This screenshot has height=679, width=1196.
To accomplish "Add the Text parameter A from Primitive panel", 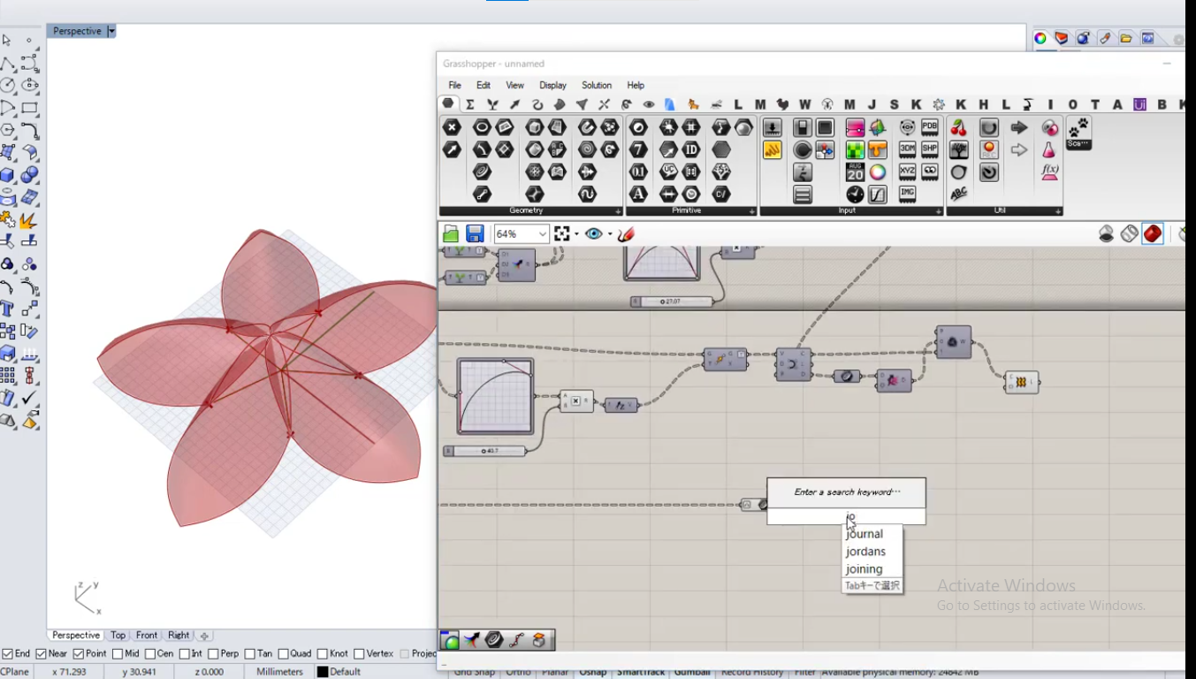I will 638,195.
